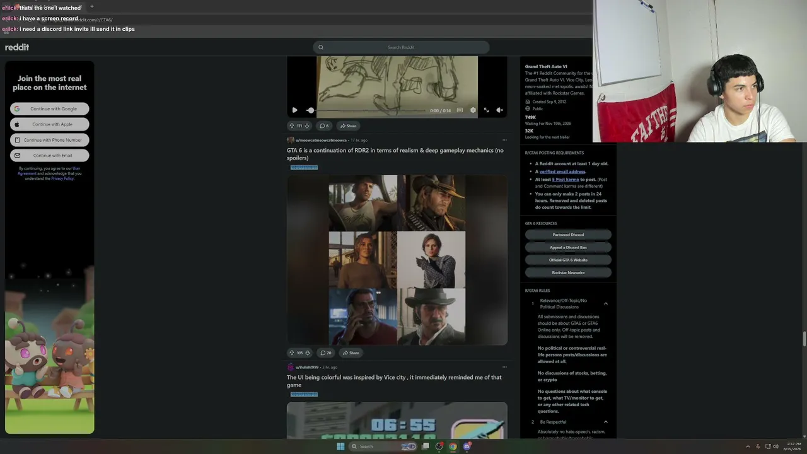Open the RDR2 continuation post title
This screenshot has height=454, width=807.
click(x=395, y=154)
